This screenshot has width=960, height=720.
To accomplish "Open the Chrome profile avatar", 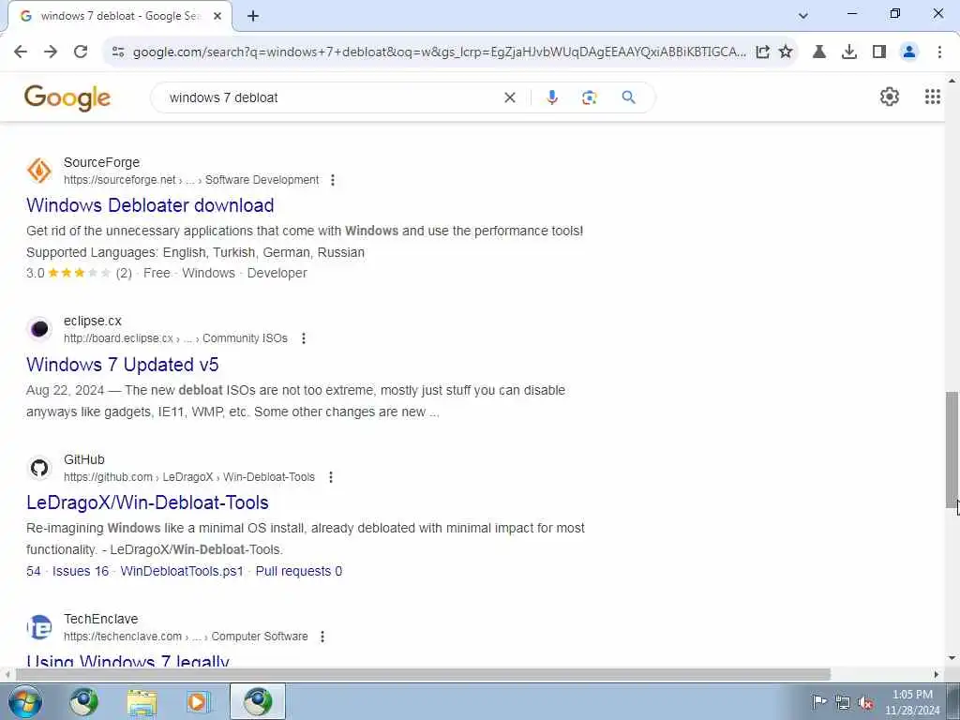I will (909, 52).
